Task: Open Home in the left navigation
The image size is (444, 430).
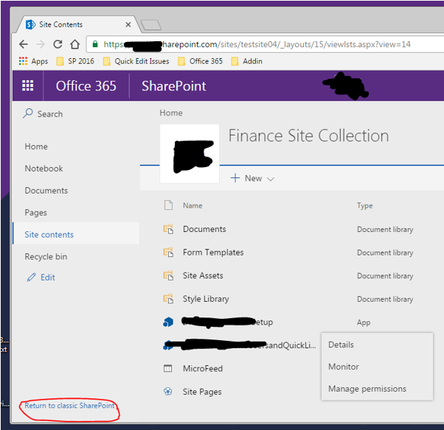Action: (36, 147)
